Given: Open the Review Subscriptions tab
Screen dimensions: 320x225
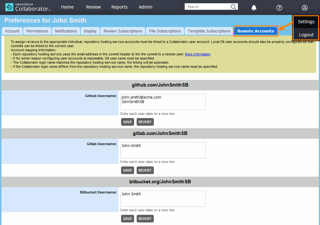Looking at the screenshot, I should [123, 31].
